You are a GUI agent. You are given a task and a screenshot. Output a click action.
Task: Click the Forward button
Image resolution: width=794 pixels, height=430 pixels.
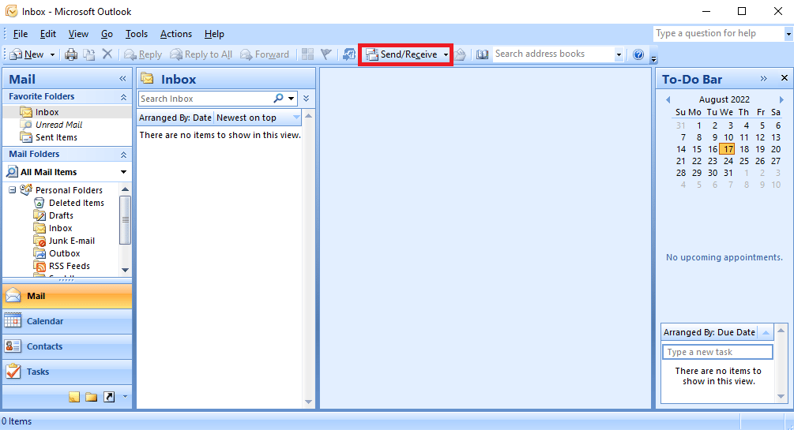pos(265,54)
